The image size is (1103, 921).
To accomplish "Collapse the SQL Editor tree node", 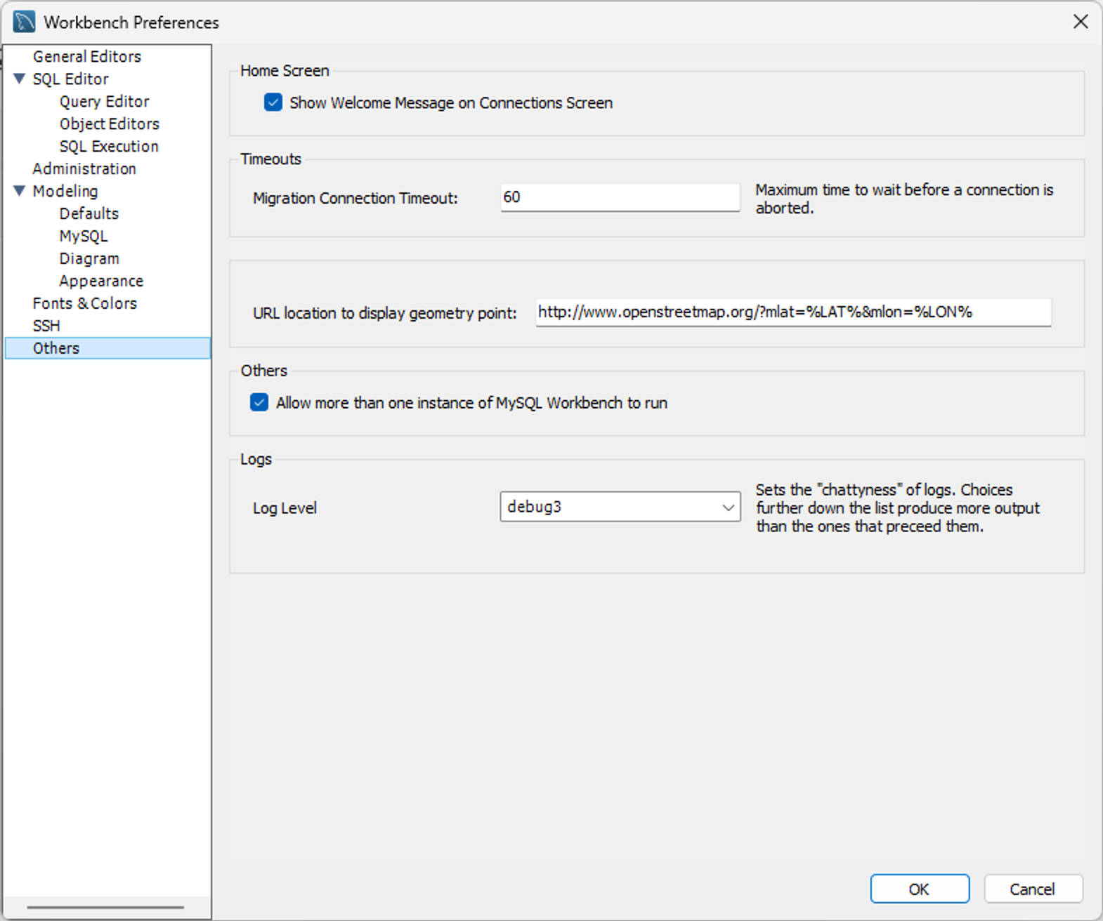I will click(20, 79).
